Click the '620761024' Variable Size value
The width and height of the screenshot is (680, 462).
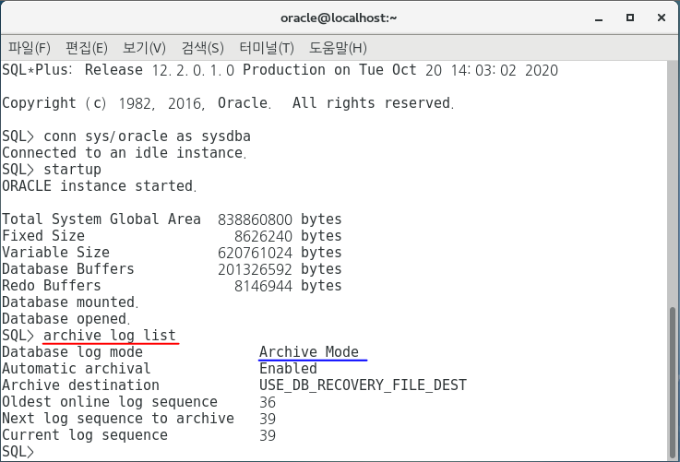coord(255,253)
